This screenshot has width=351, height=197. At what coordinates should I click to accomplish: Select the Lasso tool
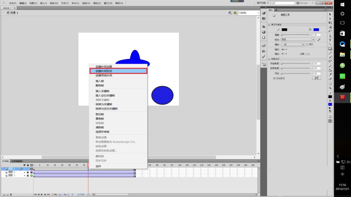[x=330, y=31]
